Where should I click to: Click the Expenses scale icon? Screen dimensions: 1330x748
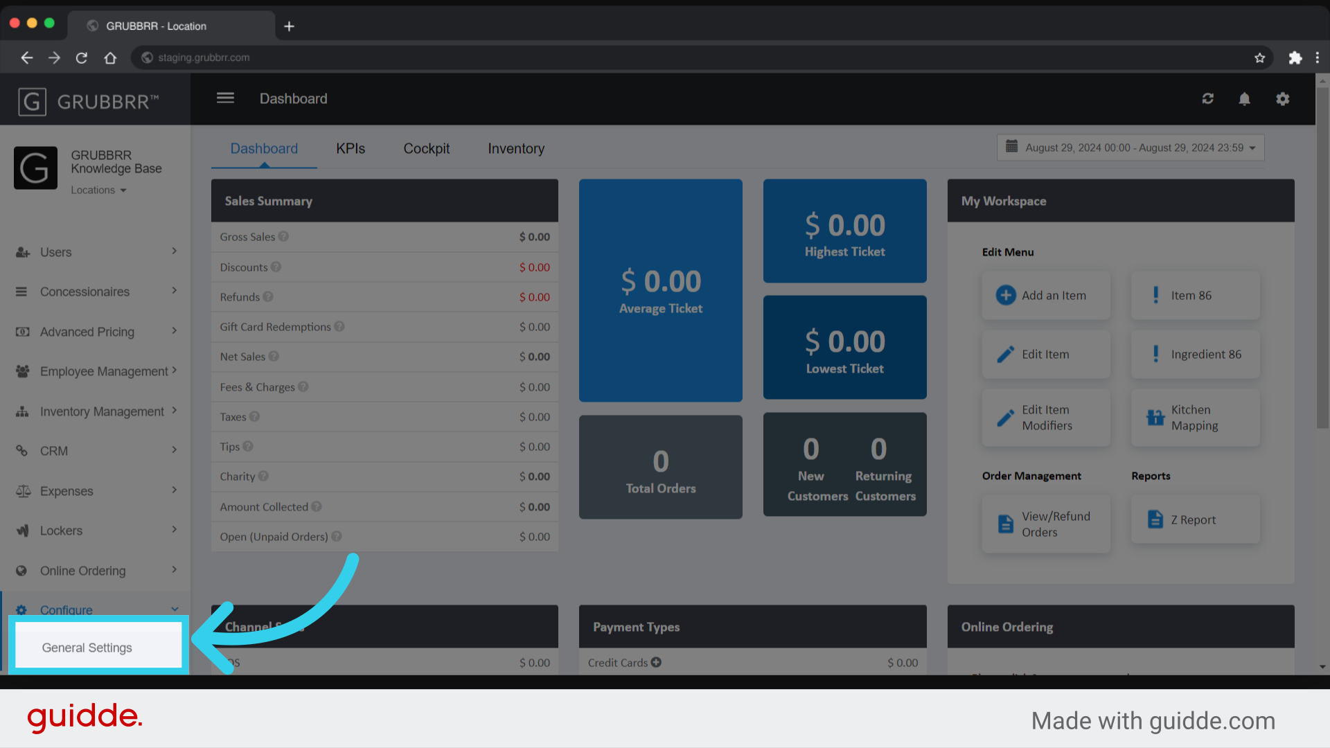(23, 491)
